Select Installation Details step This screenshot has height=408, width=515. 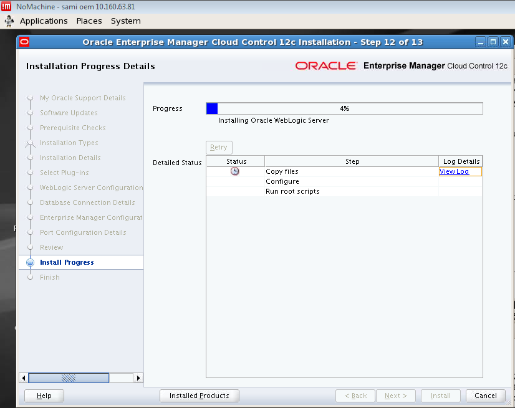coord(70,158)
